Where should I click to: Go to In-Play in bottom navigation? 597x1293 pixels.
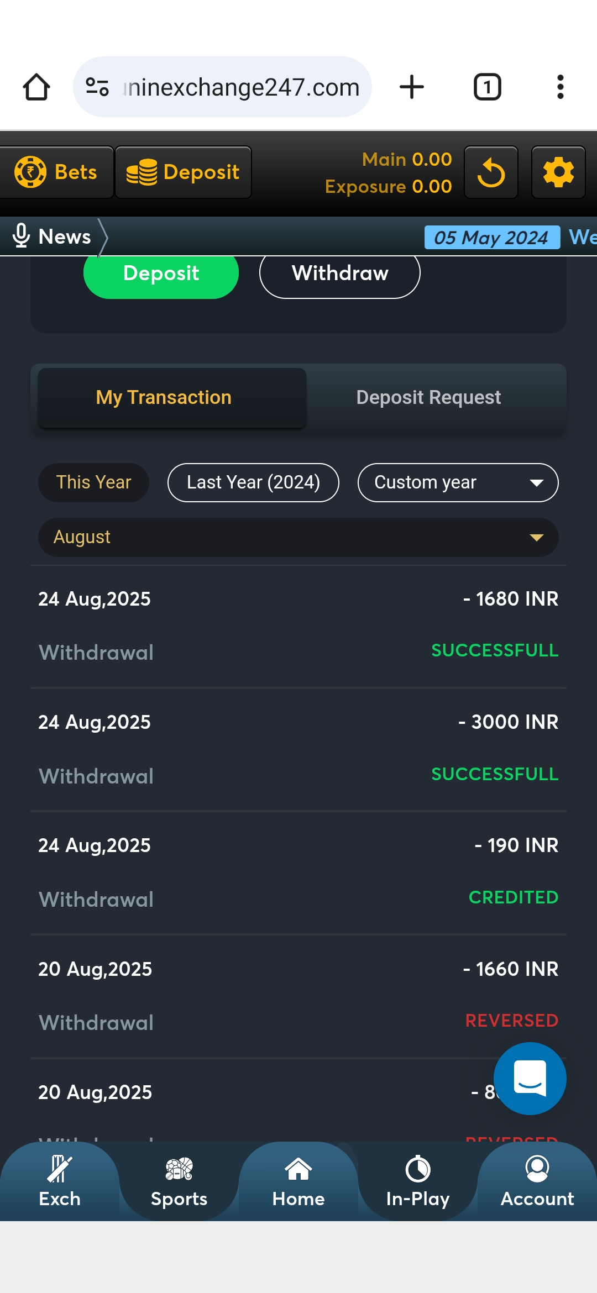tap(418, 1182)
